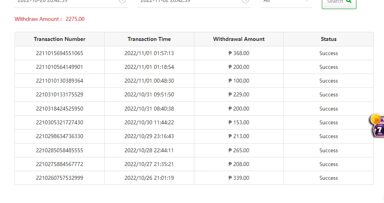The height and width of the screenshot is (203, 384).
Task: Click transaction time 2022/10/31 09:51:50
Action: pos(149,94)
